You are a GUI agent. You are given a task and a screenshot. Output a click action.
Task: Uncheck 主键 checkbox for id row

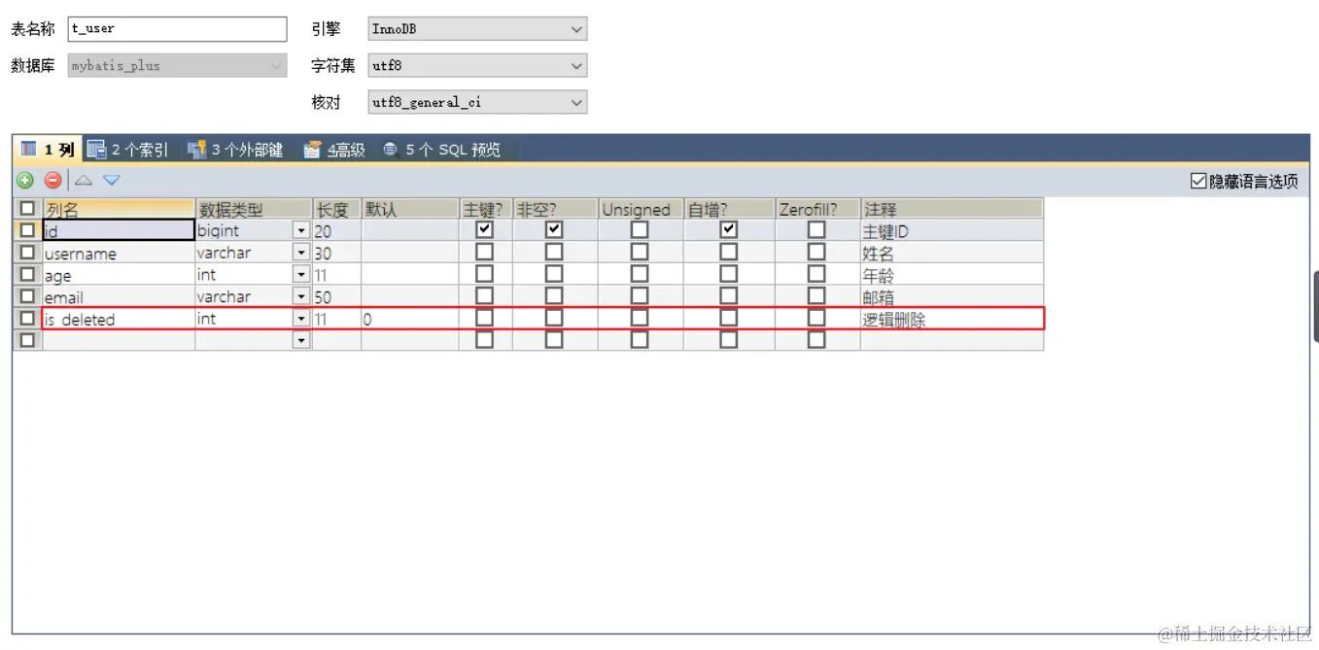coord(484,230)
